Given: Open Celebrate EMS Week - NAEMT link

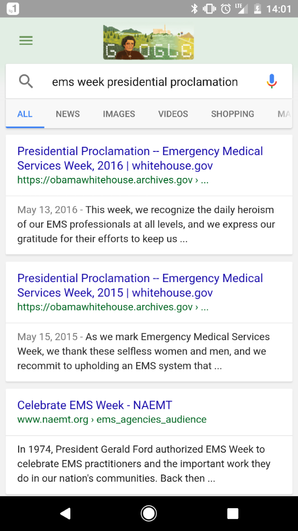Looking at the screenshot, I should point(95,405).
